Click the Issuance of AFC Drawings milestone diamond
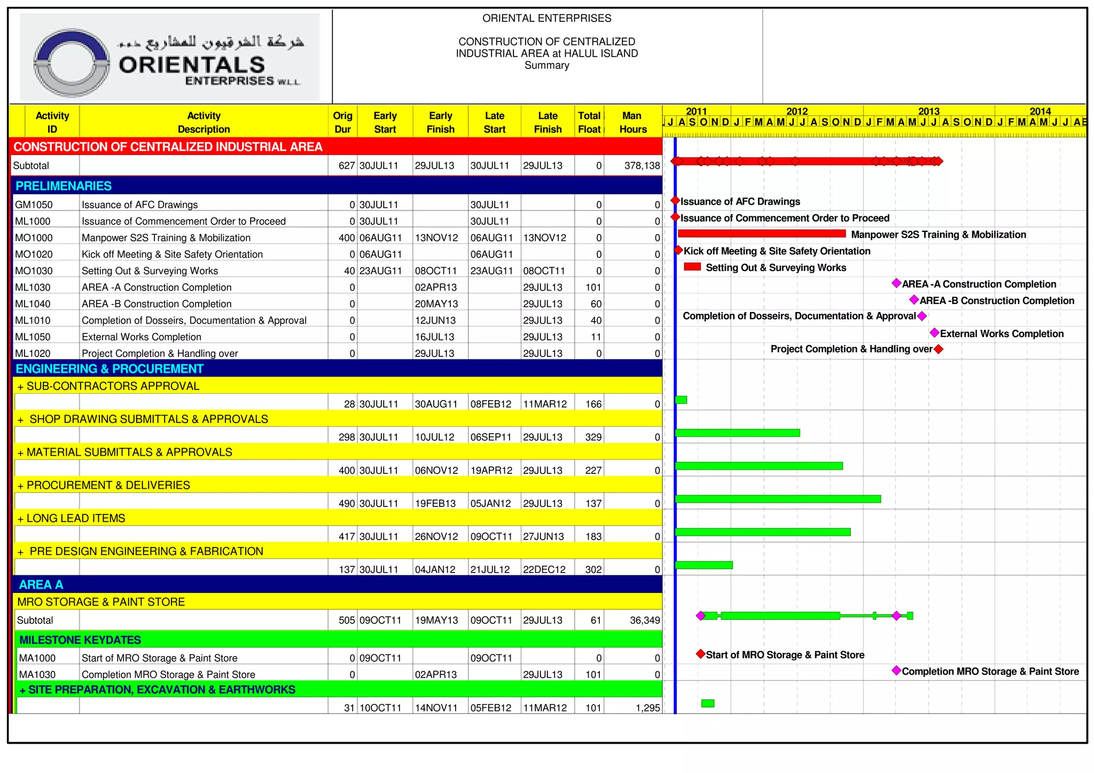This screenshot has width=1094, height=773. point(675,201)
